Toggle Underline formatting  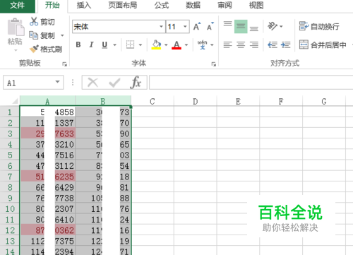104,45
